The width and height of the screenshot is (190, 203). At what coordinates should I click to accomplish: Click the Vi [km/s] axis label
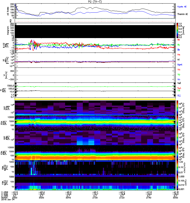pyautogui.click(x=6, y=75)
